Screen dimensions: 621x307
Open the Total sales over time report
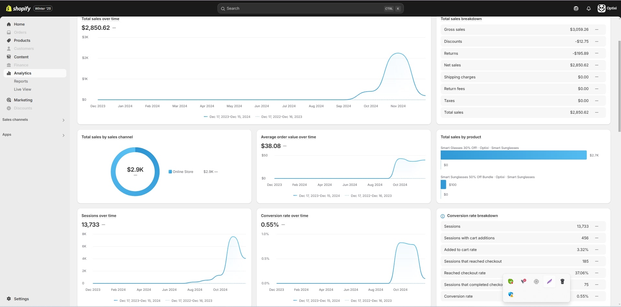(100, 19)
